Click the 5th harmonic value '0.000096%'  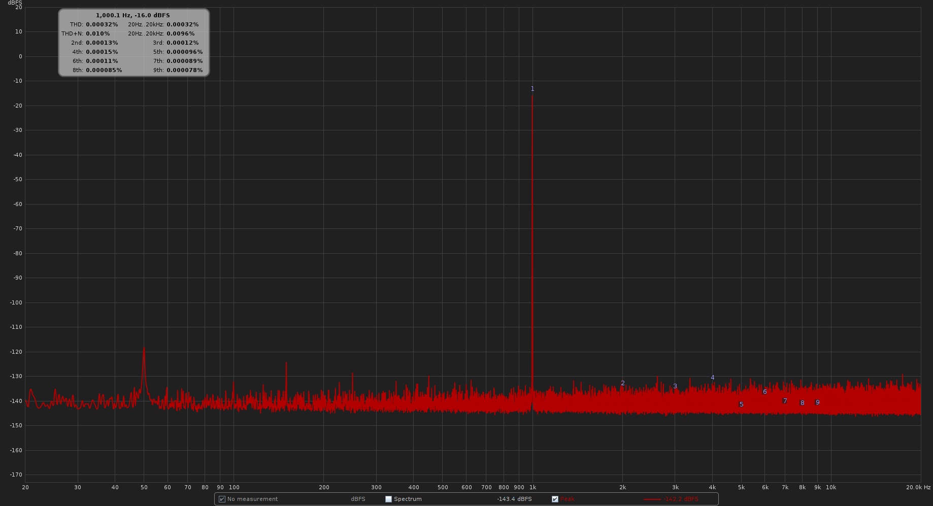[x=185, y=52]
